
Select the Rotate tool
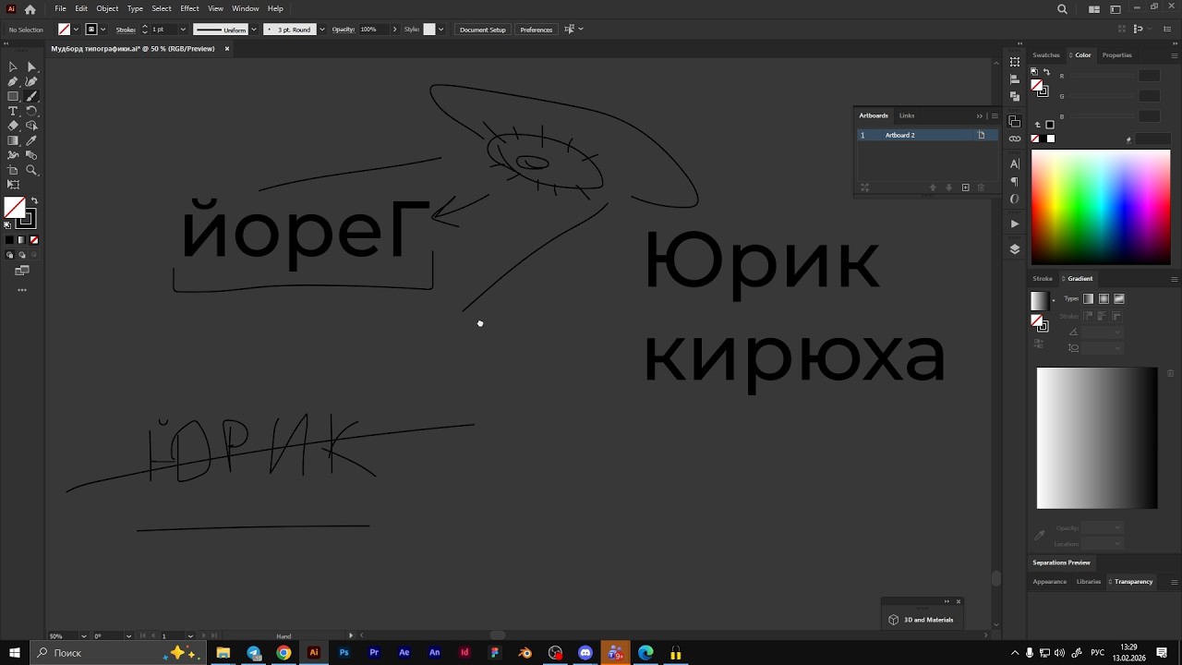point(31,111)
